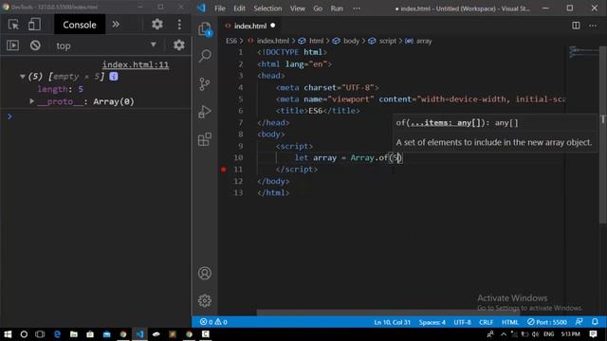Open the Extensions view icon
The width and height of the screenshot is (607, 341).
[205, 139]
